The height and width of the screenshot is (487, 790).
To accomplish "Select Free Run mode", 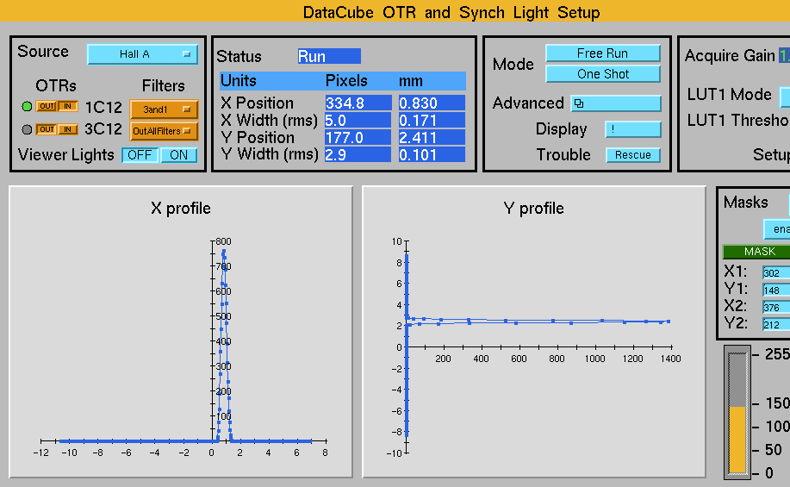I will 602,53.
